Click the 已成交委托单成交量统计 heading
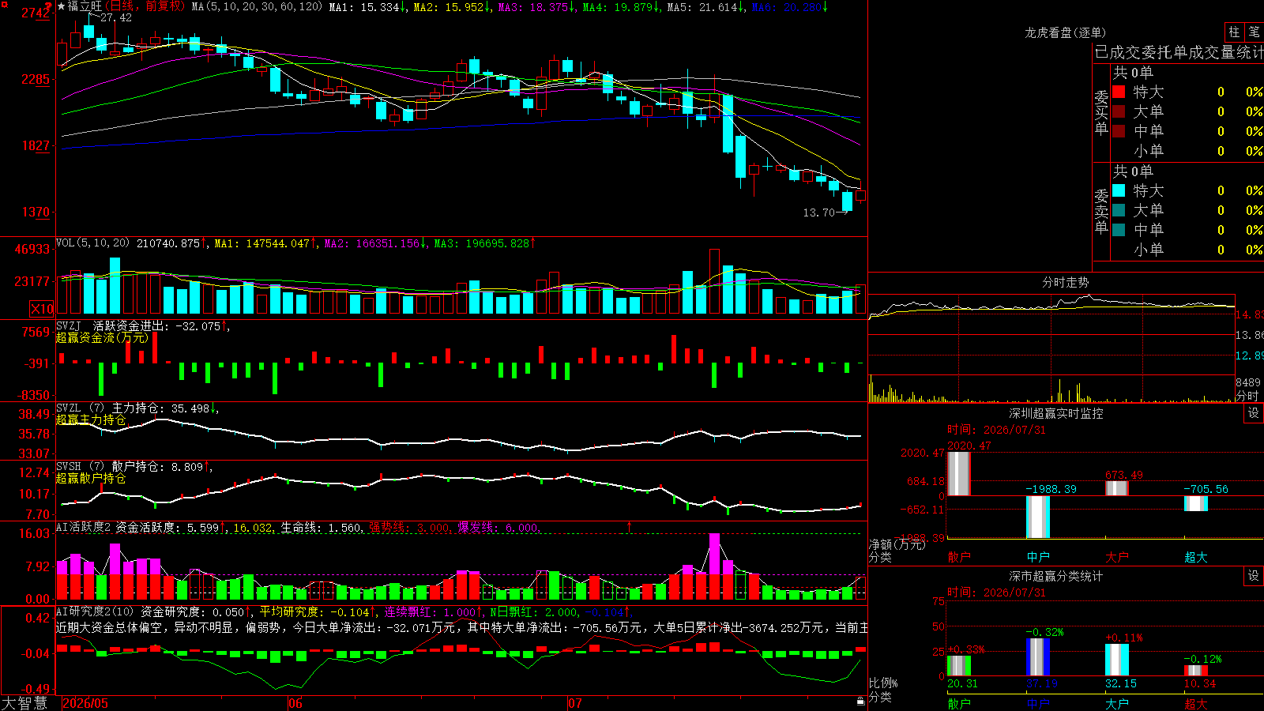The height and width of the screenshot is (711, 1264). tap(1179, 52)
